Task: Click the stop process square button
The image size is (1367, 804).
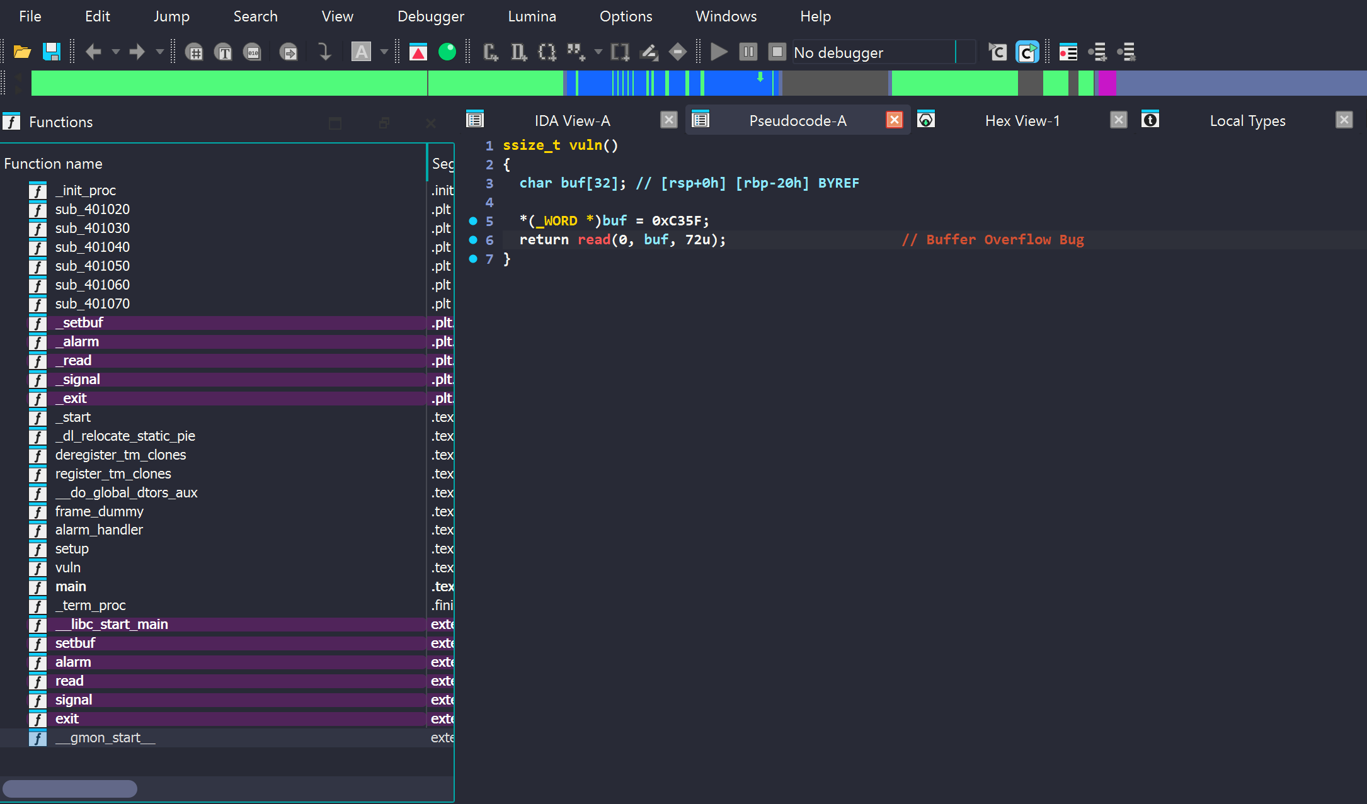Action: [x=777, y=52]
